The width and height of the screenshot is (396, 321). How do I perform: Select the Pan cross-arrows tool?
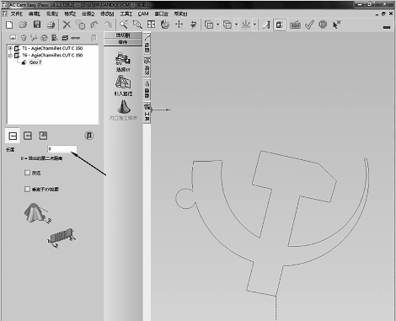coord(179,24)
